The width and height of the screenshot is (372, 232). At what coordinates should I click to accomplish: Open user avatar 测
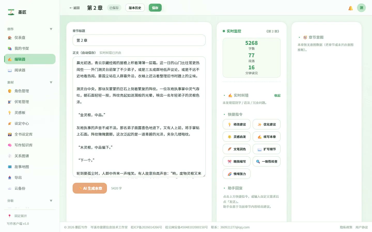[361, 8]
